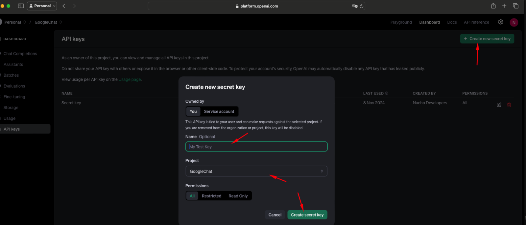
Task: Focus the Name input field
Action: click(256, 147)
